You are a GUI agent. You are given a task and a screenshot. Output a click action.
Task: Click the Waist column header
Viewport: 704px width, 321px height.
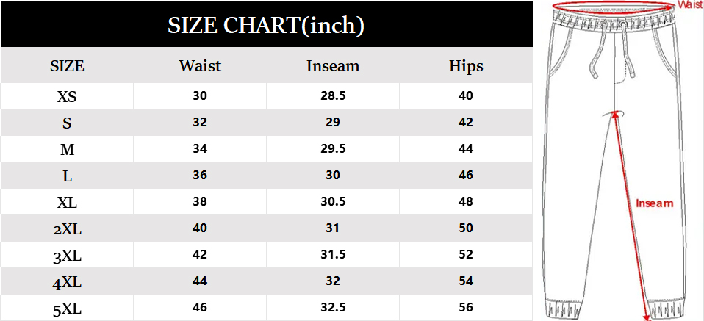tap(200, 66)
